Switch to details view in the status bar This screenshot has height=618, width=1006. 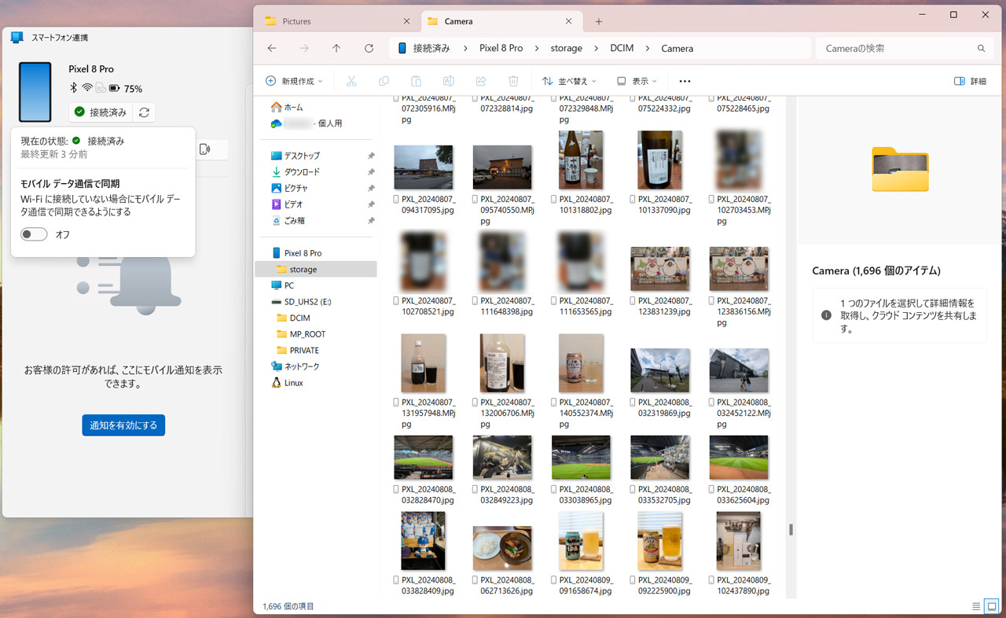pos(977,606)
